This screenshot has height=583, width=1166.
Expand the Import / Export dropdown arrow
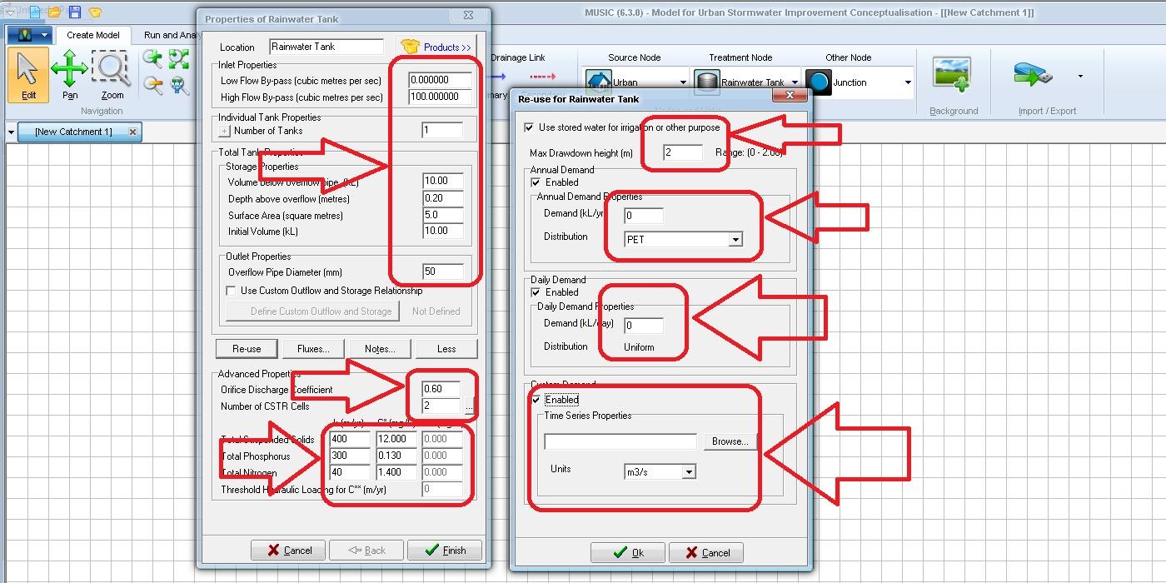(1080, 76)
